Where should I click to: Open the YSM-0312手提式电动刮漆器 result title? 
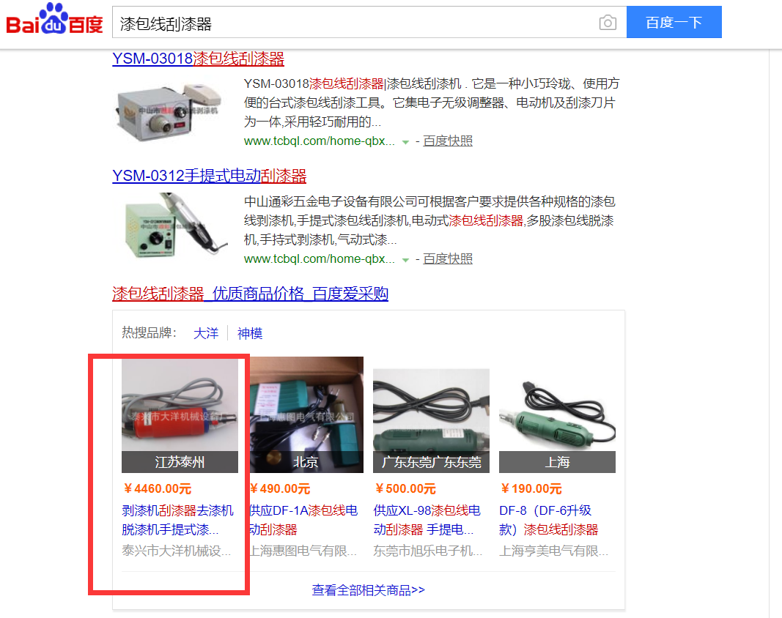209,176
